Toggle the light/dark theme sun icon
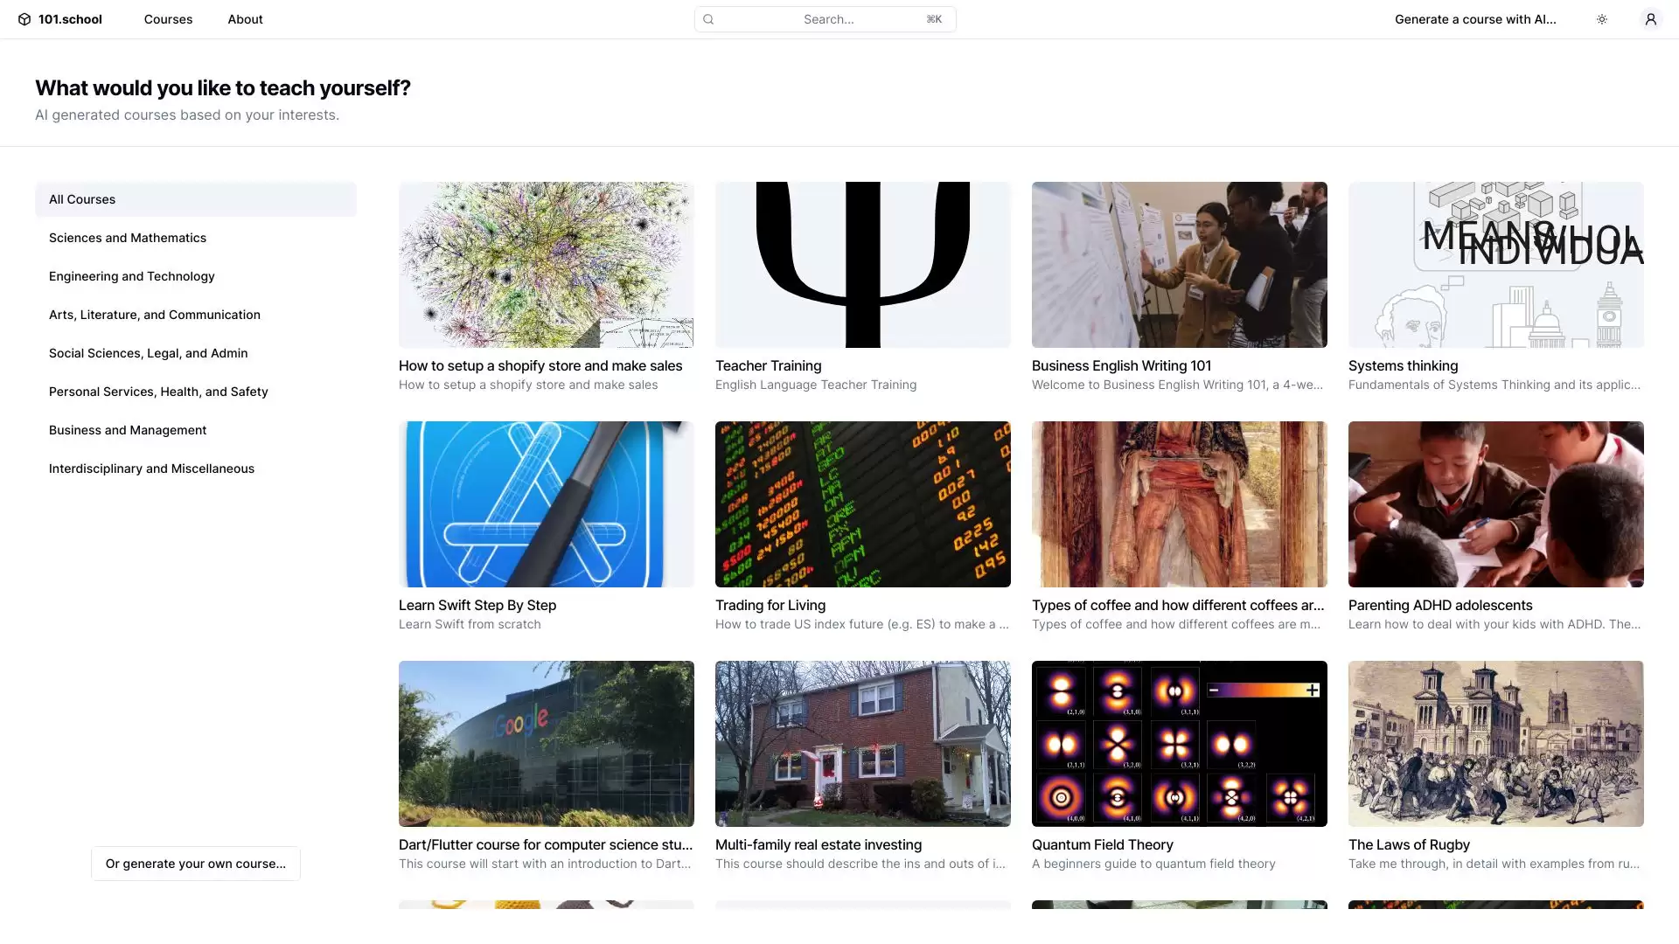 pyautogui.click(x=1601, y=19)
